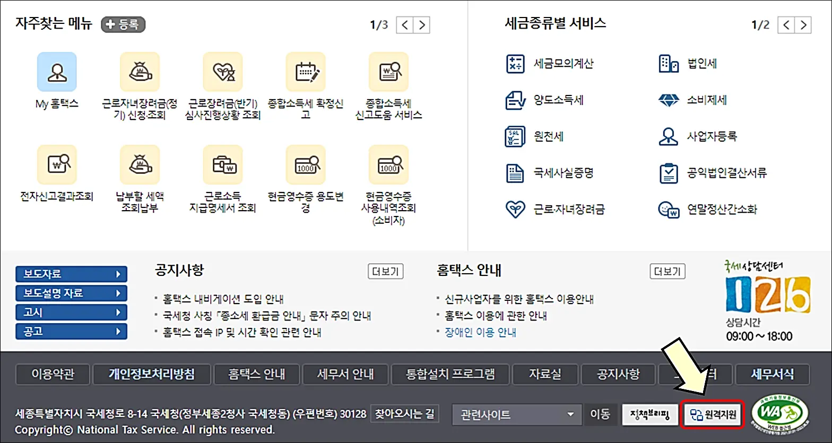Click 이동 button beside 관련사이트
The height and width of the screenshot is (443, 832).
point(600,414)
